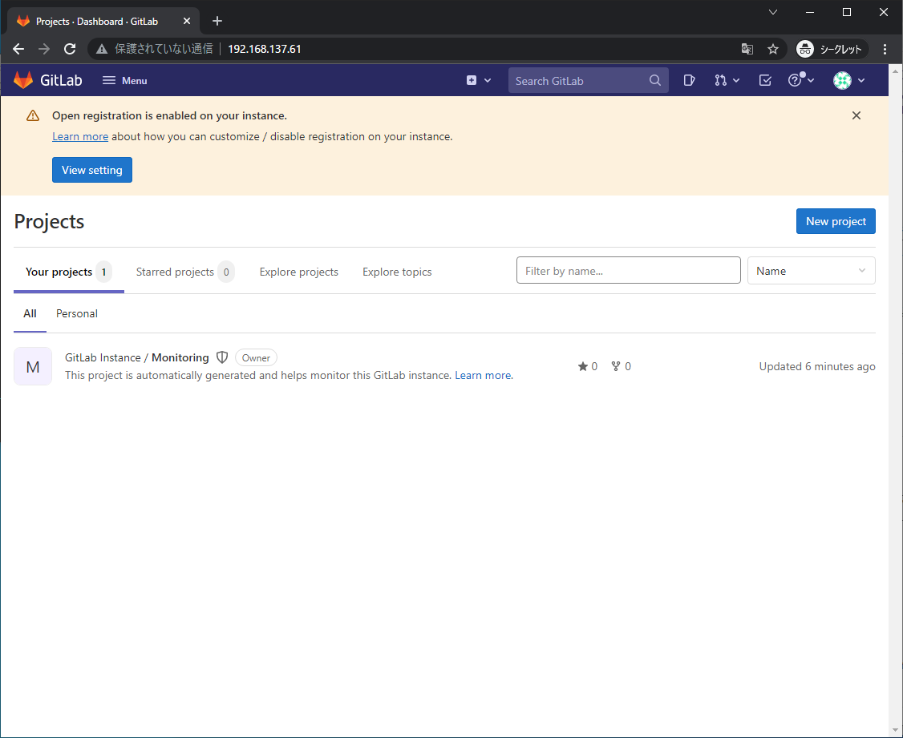
Task: Click the not-secure warning icon
Action: (102, 49)
